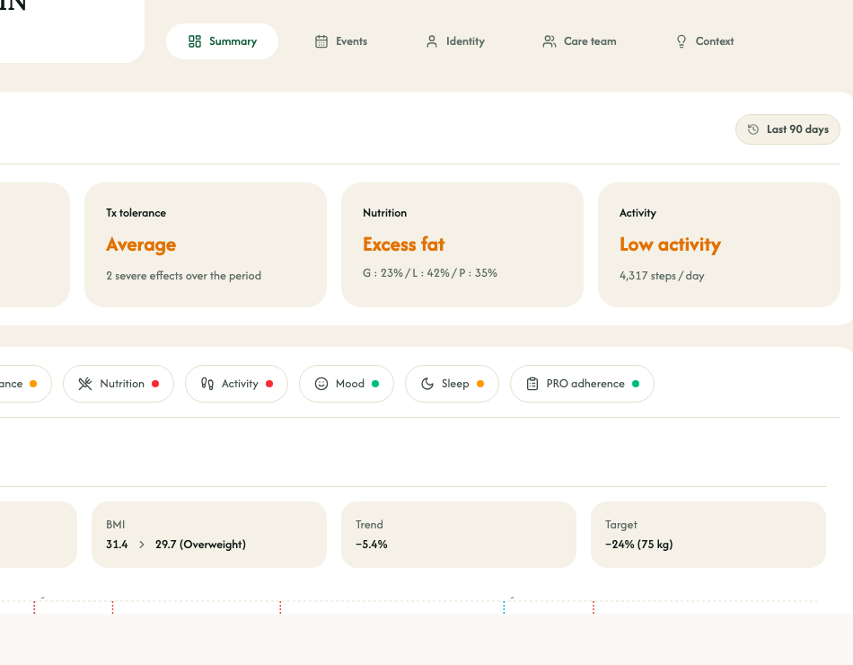
Task: Click the green status dot on PRO adherence chip
Action: 636,384
